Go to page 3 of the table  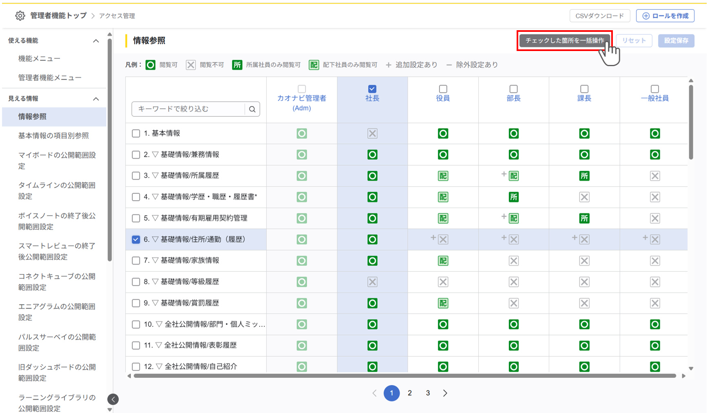[x=428, y=393]
